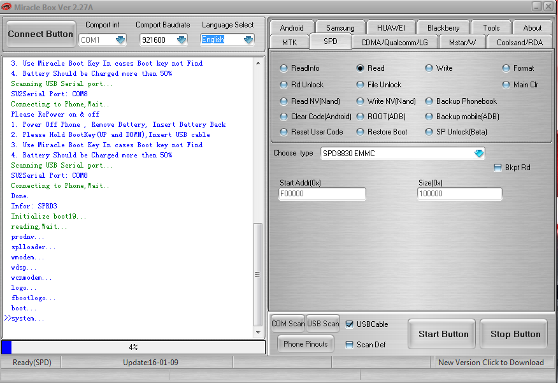
Task: Enable the Bkpt Rd checkbox
Action: (x=498, y=168)
